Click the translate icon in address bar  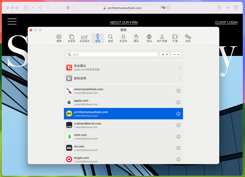click(163, 7)
